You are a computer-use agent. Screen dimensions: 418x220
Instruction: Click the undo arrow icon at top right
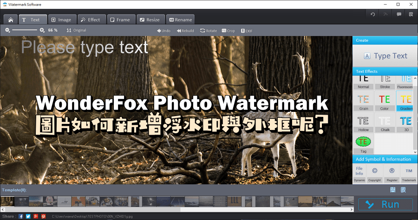(372, 14)
